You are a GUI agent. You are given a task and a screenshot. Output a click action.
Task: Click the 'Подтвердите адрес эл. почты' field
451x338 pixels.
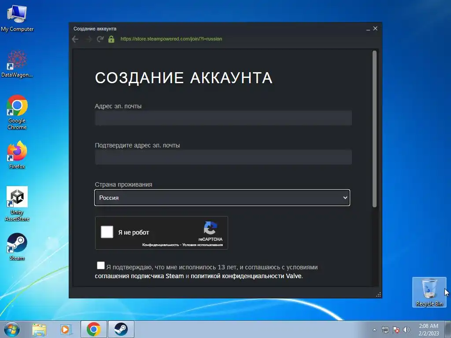(223, 157)
